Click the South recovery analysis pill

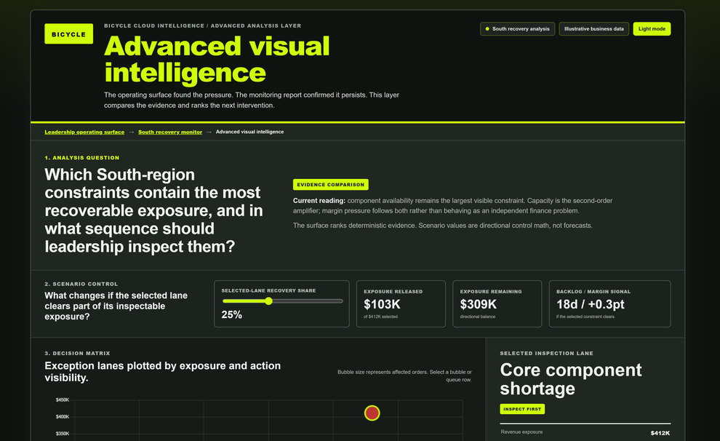[x=518, y=29]
